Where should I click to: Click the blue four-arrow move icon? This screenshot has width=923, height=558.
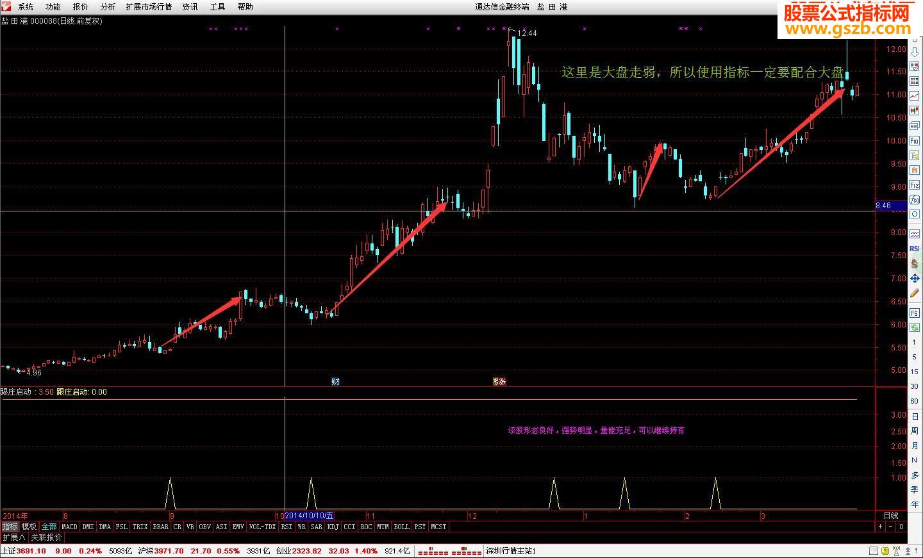pyautogui.click(x=915, y=278)
